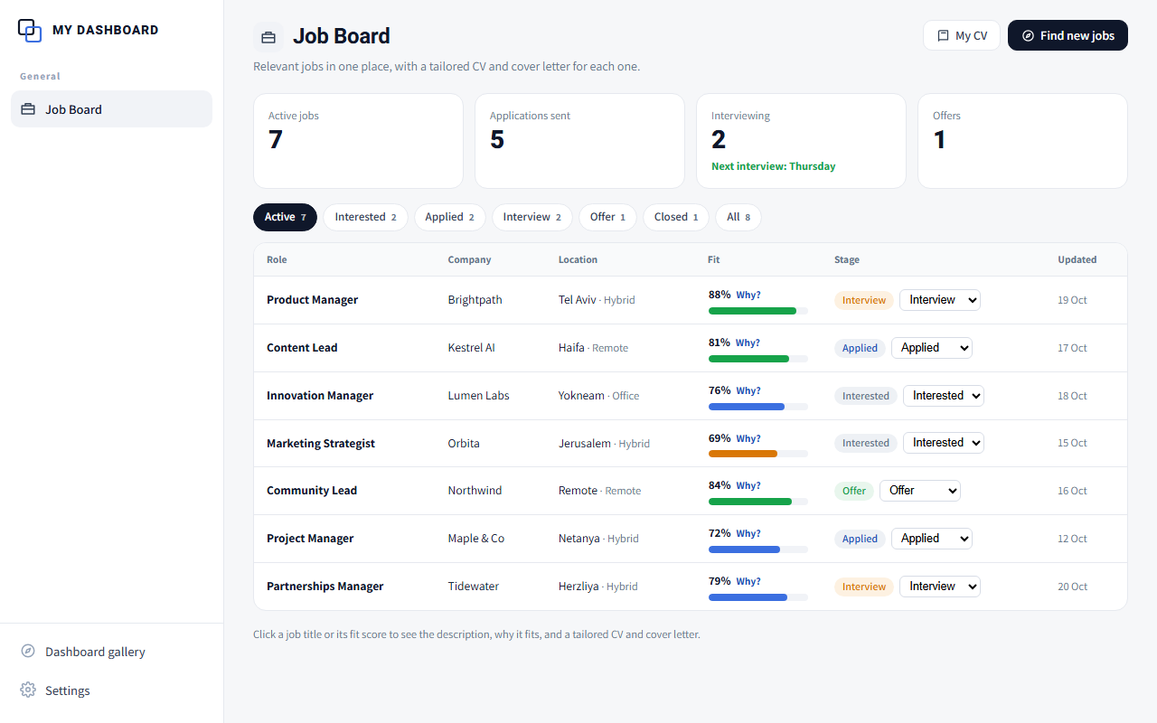Click Why? beside the 81% fit score
The image size is (1157, 723).
(x=748, y=343)
